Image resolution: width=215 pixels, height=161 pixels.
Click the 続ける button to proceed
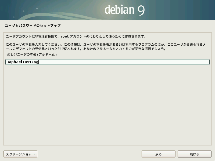[x=194, y=154]
